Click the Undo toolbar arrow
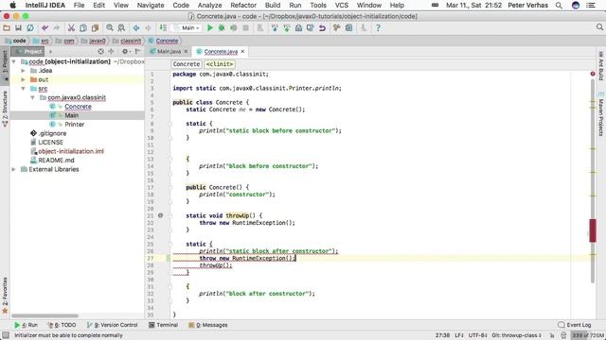The image size is (606, 340). 45,27
